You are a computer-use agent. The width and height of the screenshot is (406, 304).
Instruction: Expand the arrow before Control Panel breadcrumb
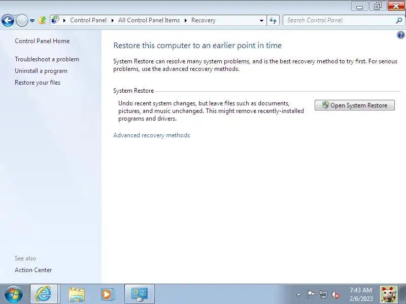(x=64, y=20)
